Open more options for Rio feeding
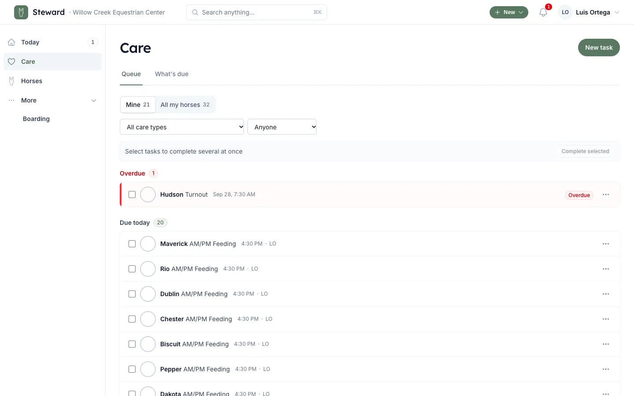 coord(606,269)
